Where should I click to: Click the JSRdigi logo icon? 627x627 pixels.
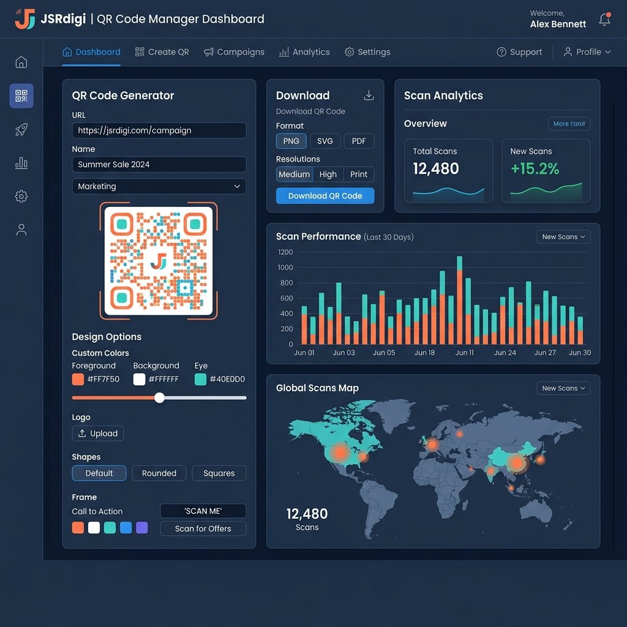[24, 19]
